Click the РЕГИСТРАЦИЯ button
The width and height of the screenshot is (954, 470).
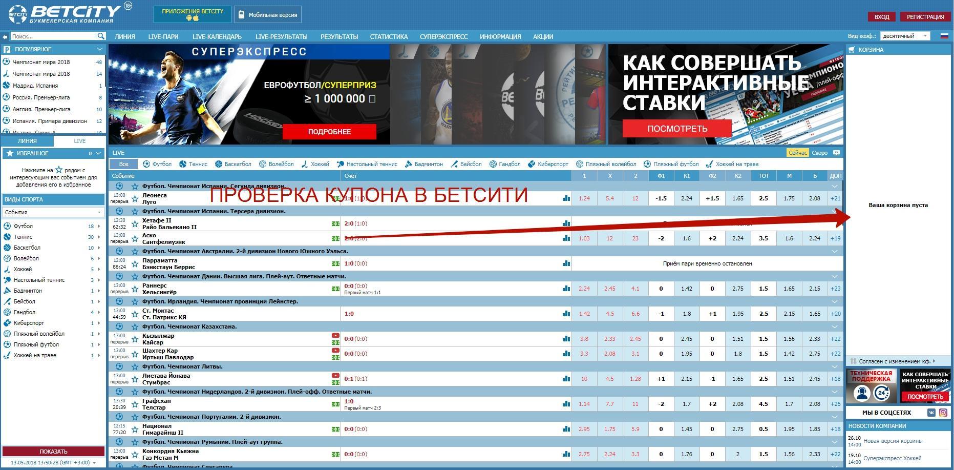[x=925, y=17]
